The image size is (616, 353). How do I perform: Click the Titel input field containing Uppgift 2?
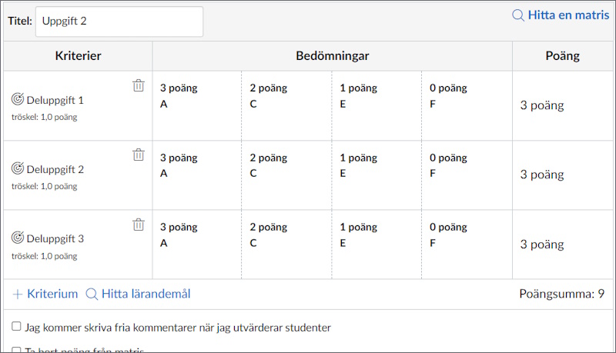[x=119, y=22]
